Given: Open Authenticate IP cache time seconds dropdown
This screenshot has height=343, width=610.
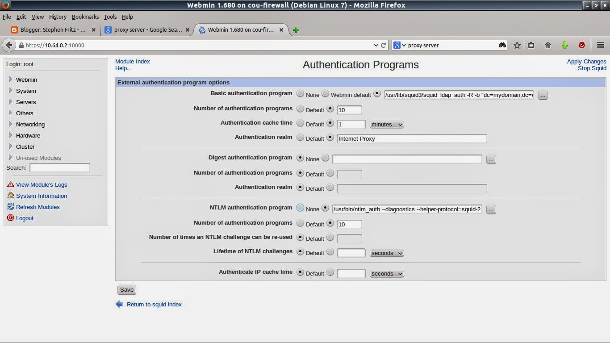Looking at the screenshot, I should (x=387, y=274).
